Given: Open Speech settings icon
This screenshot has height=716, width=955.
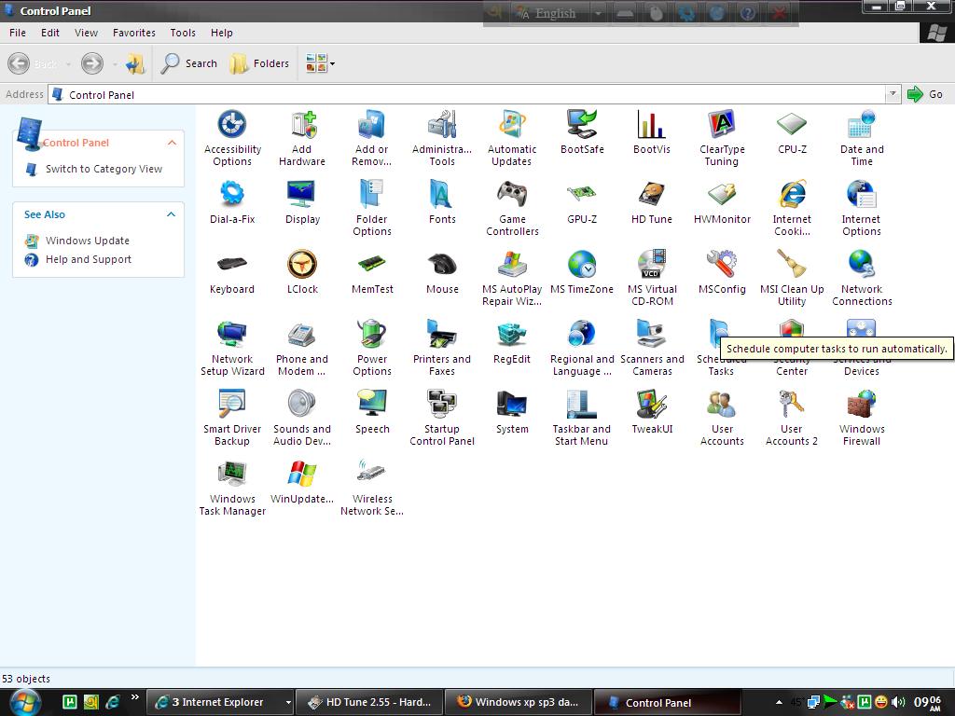Looking at the screenshot, I should (371, 405).
